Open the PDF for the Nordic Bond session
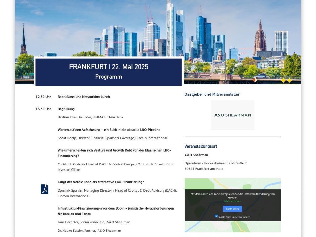 44,189
